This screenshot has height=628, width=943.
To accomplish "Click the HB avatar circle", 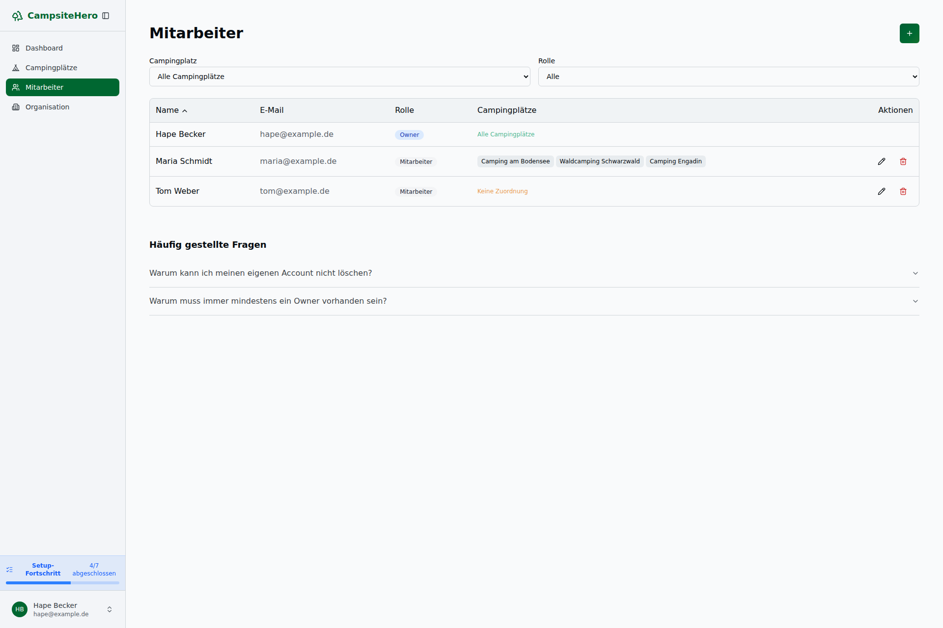I will (20, 609).
